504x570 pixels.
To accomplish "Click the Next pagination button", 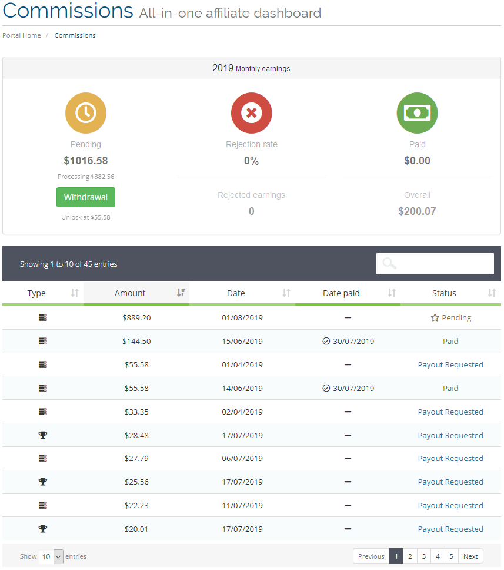I will click(470, 556).
